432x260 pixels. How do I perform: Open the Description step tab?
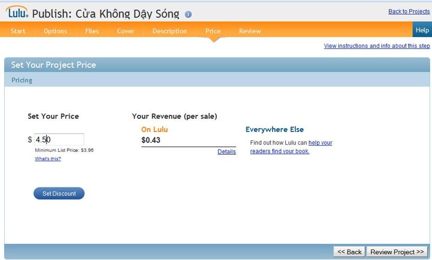(x=170, y=31)
